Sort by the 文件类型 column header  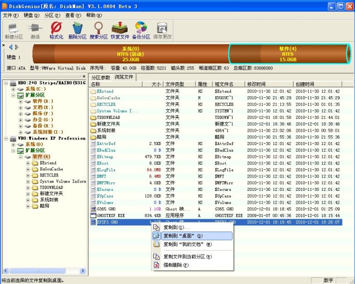click(180, 84)
